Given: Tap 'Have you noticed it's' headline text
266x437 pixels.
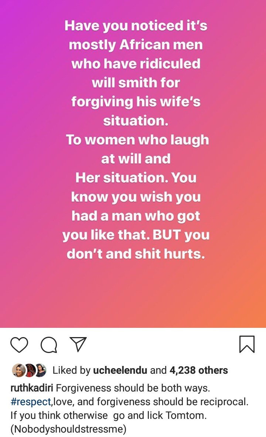Looking at the screenshot, I should (136, 26).
